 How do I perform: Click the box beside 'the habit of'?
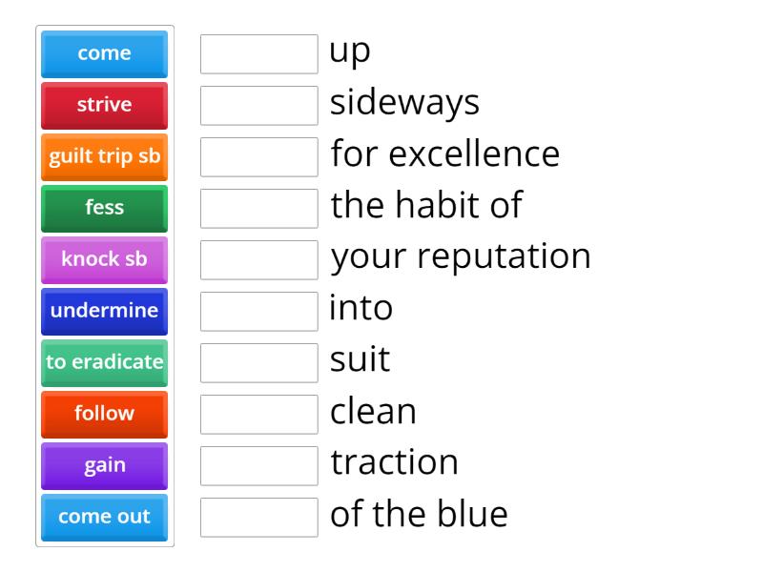(x=258, y=209)
